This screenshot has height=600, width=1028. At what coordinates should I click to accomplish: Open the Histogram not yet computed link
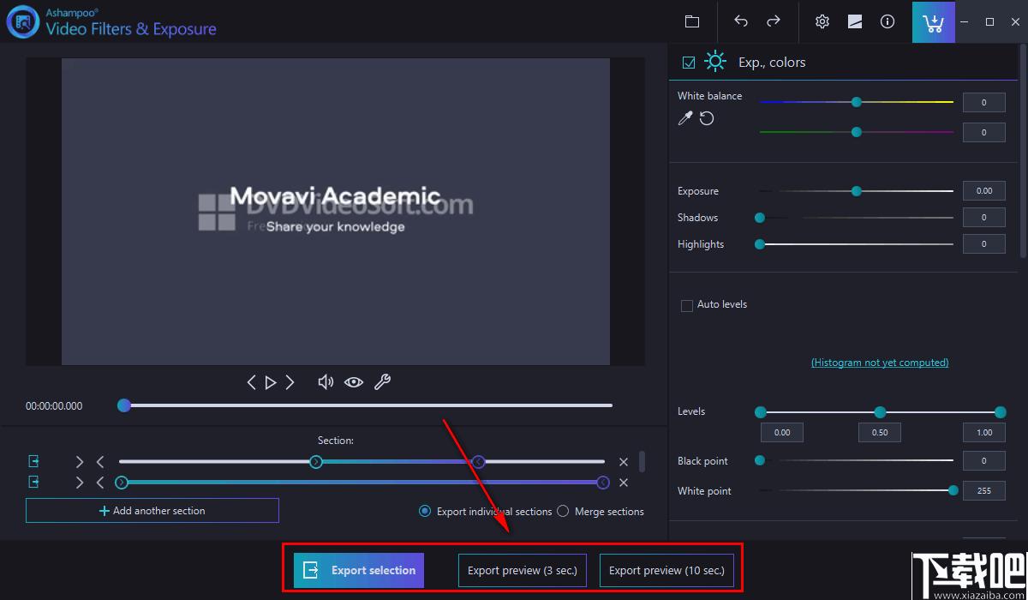point(880,363)
